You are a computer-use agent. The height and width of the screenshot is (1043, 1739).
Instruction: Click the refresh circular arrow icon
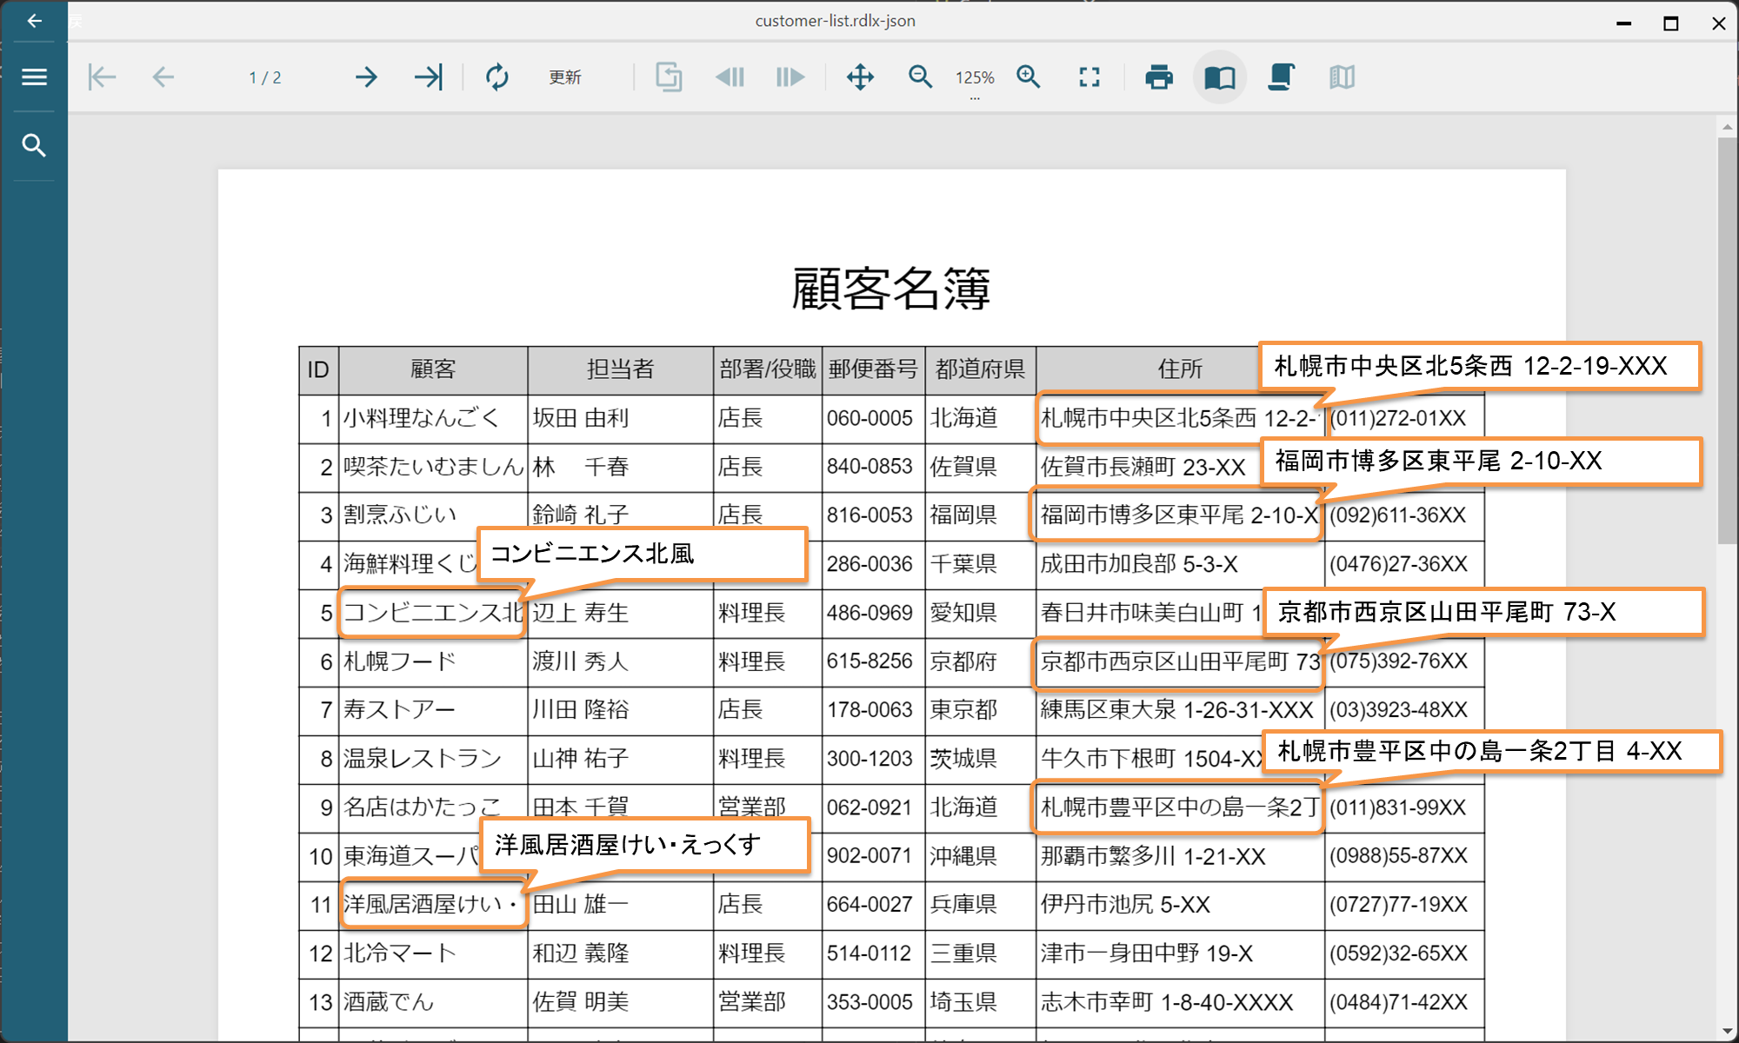pyautogui.click(x=497, y=77)
